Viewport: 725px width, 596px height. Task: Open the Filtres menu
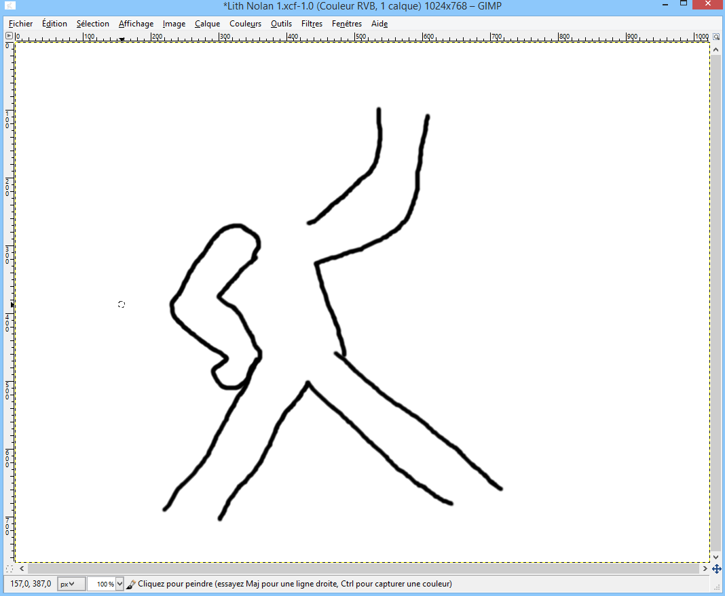[x=312, y=24]
